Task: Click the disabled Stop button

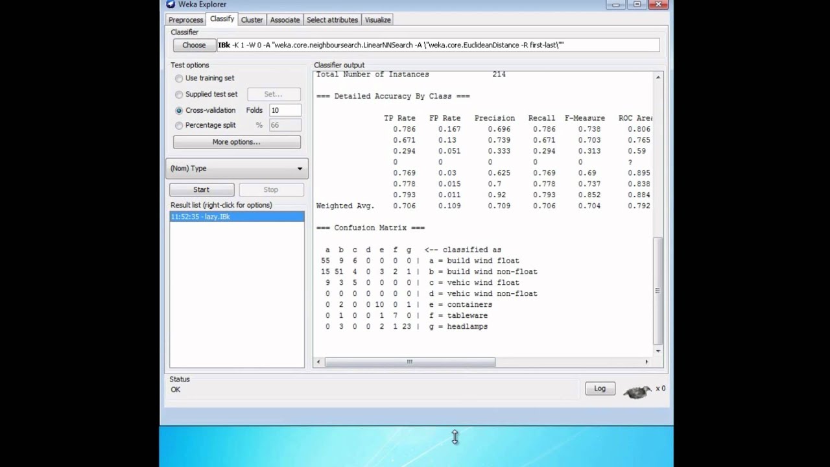Action: tap(271, 190)
